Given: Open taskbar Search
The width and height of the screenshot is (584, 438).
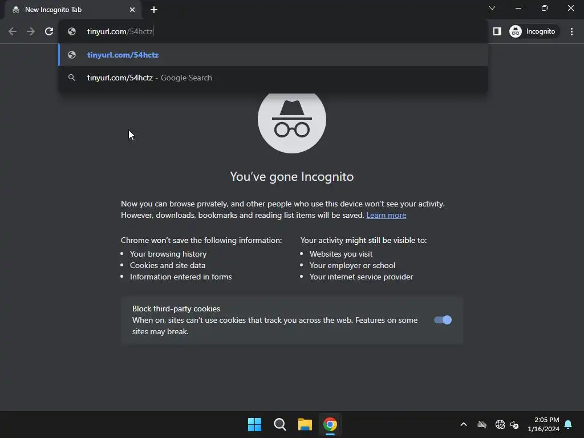Looking at the screenshot, I should click(279, 424).
